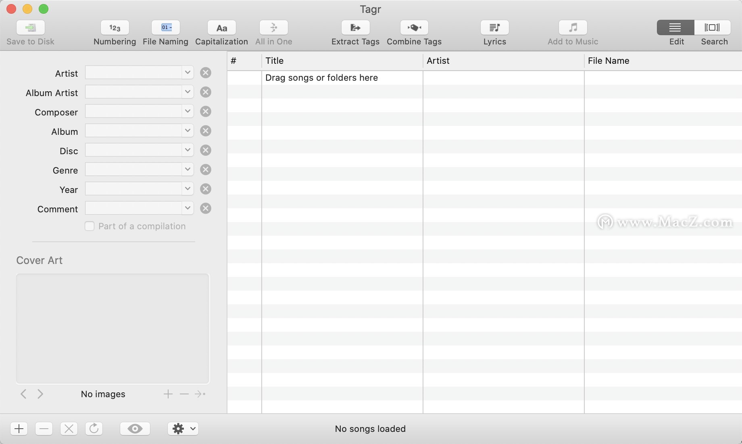Open the Extract Tags tool
This screenshot has height=444, width=742.
click(x=356, y=27)
